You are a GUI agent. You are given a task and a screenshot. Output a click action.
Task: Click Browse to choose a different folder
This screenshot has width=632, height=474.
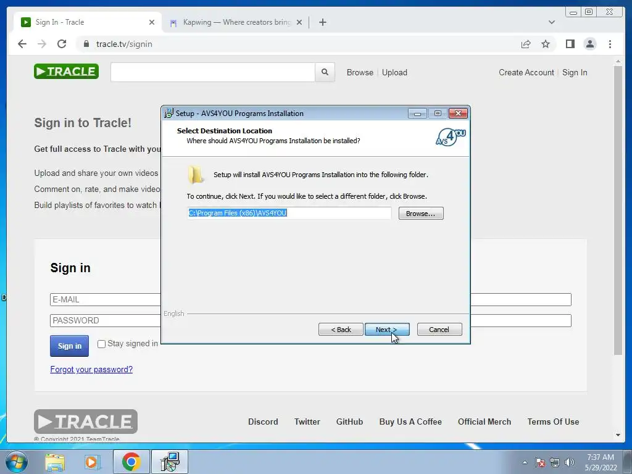421,213
